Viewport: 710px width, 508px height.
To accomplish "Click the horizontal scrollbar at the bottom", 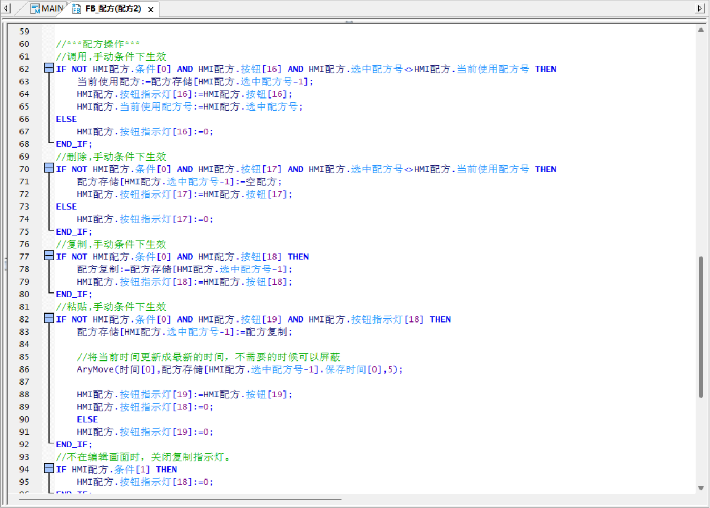I will (180, 499).
